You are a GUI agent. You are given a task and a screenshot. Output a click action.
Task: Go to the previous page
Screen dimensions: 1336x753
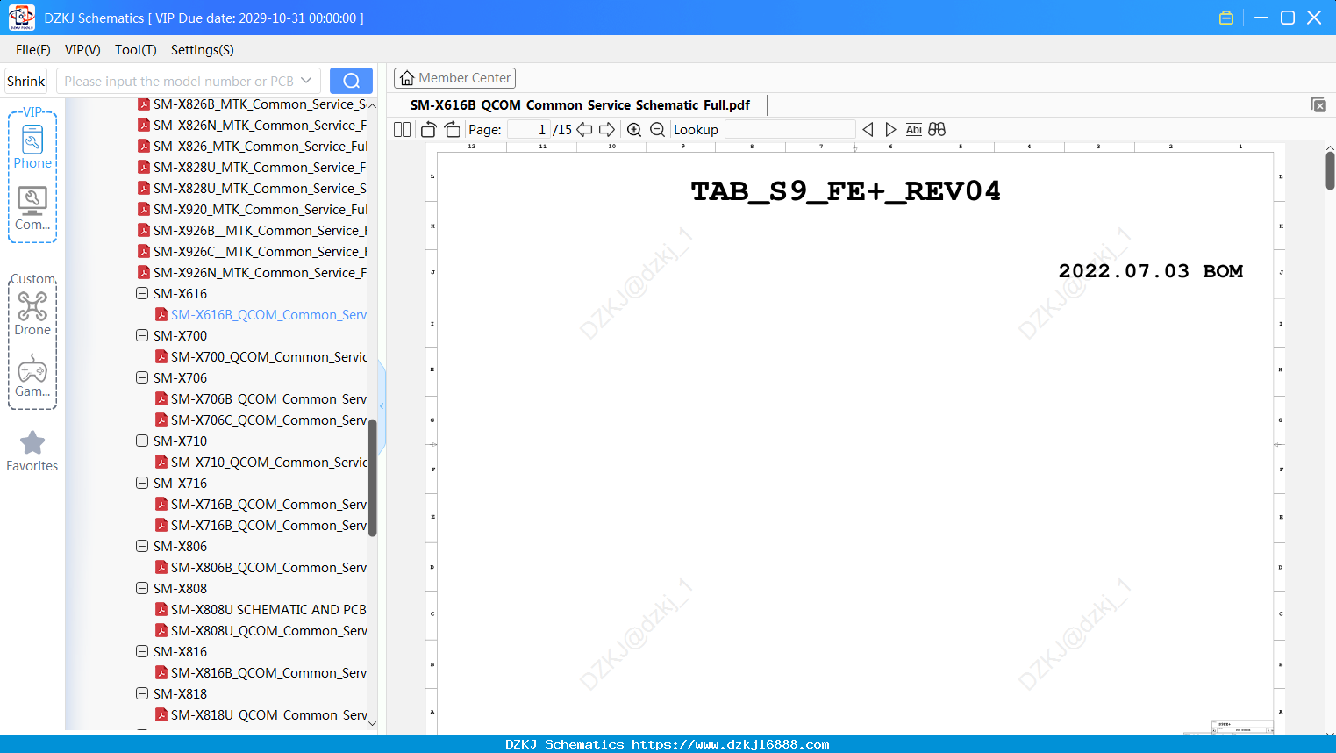coord(584,130)
